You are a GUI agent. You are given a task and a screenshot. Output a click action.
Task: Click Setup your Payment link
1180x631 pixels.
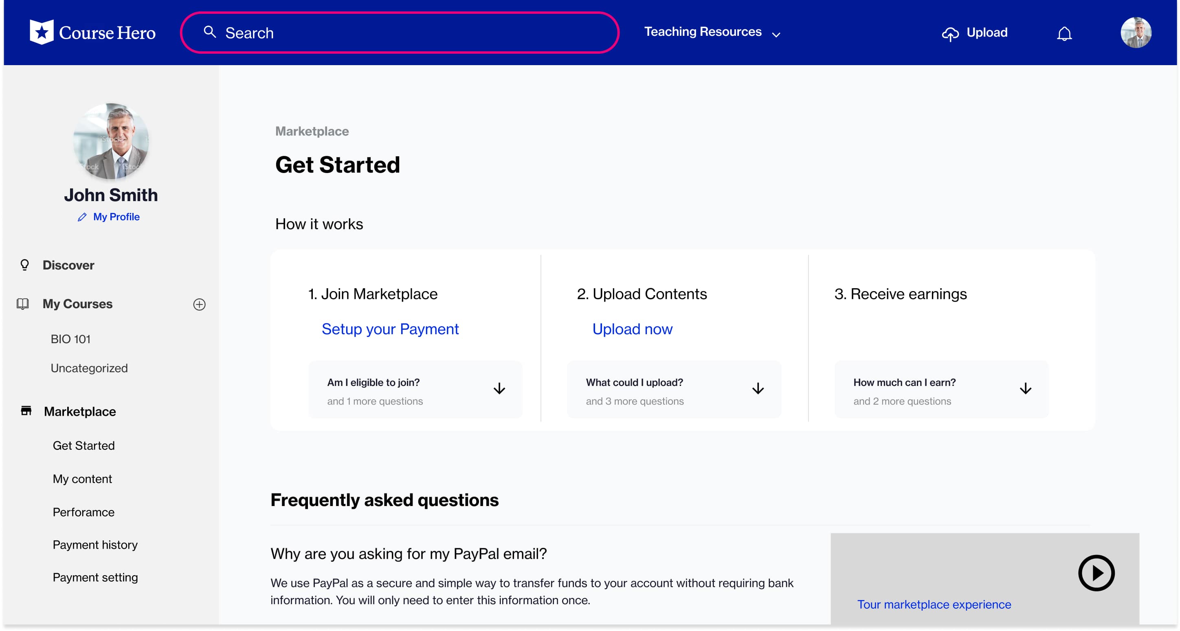390,329
